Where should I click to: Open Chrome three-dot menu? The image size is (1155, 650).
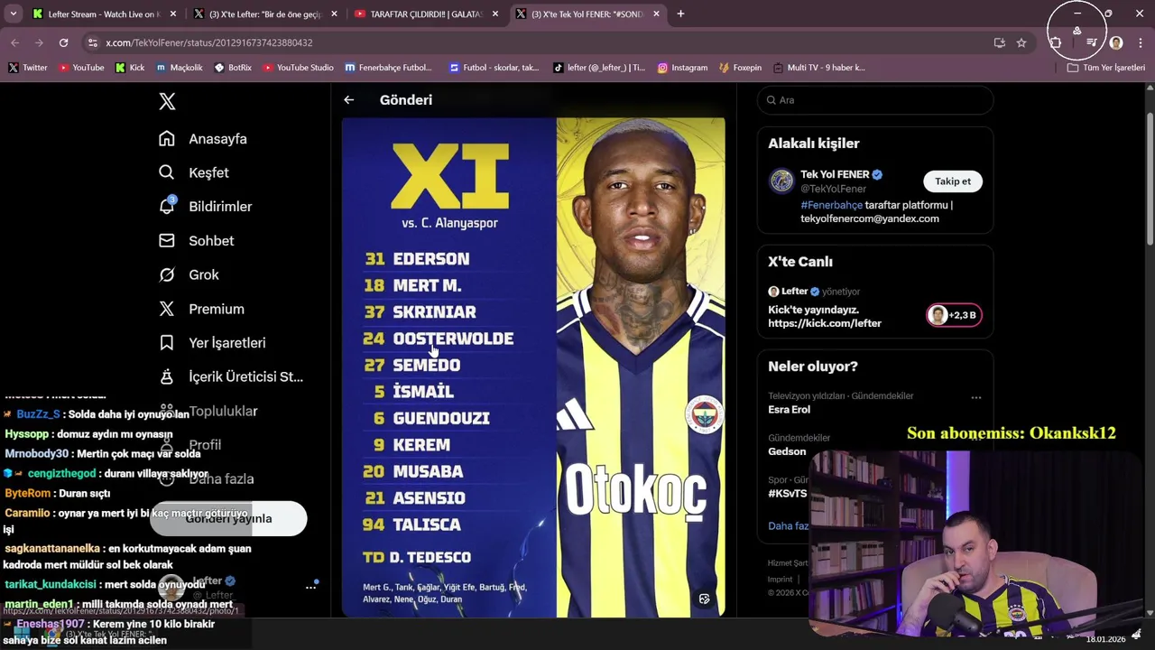click(x=1141, y=42)
